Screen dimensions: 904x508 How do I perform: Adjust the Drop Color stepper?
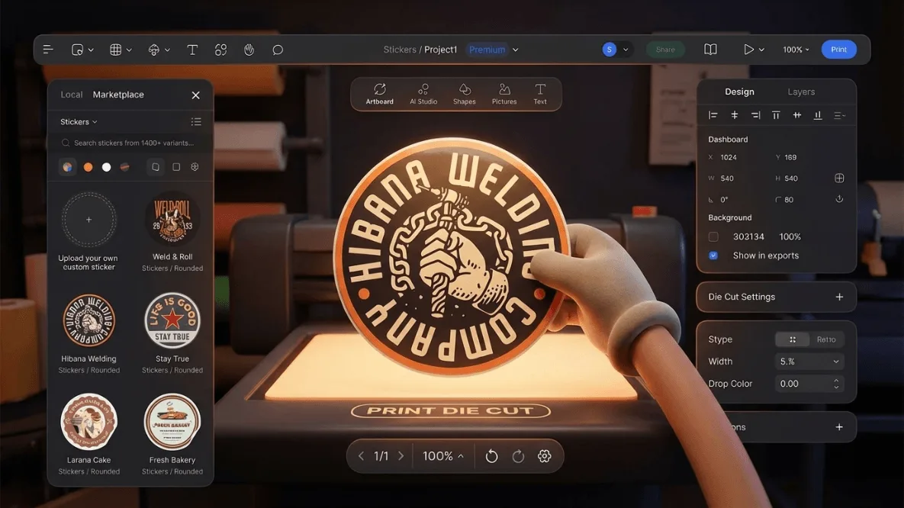point(836,384)
